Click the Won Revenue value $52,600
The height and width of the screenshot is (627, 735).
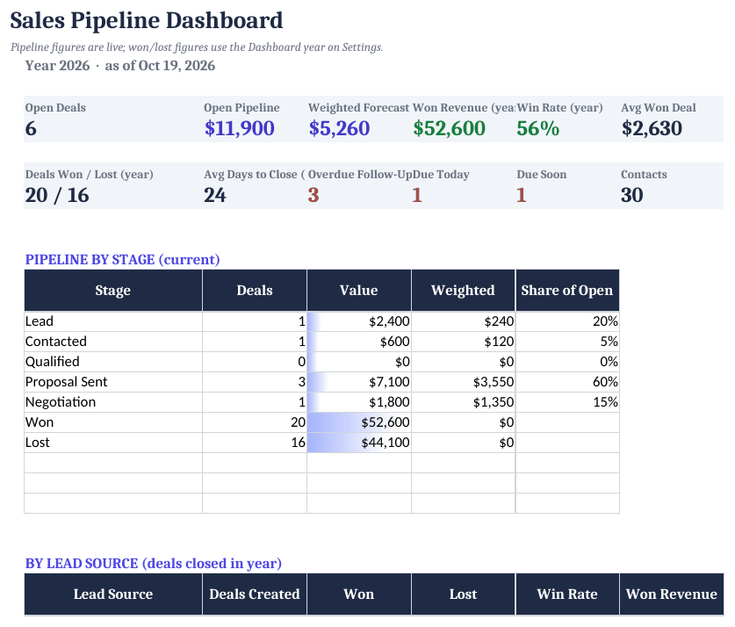449,128
